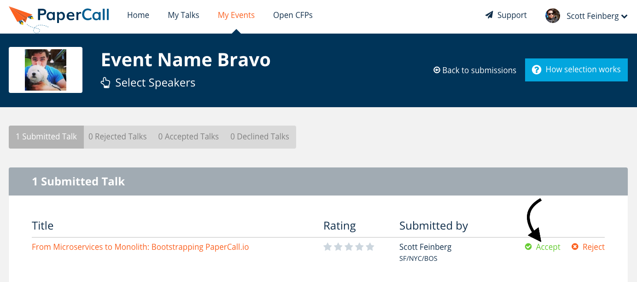
Task: Rate the talk five stars
Action: tap(370, 247)
